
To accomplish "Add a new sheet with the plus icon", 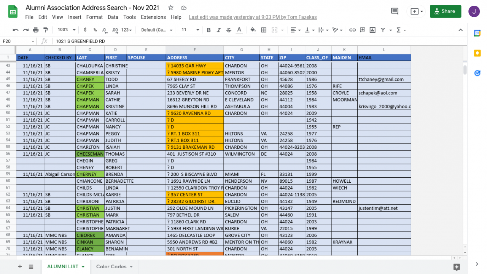I will [20, 267].
